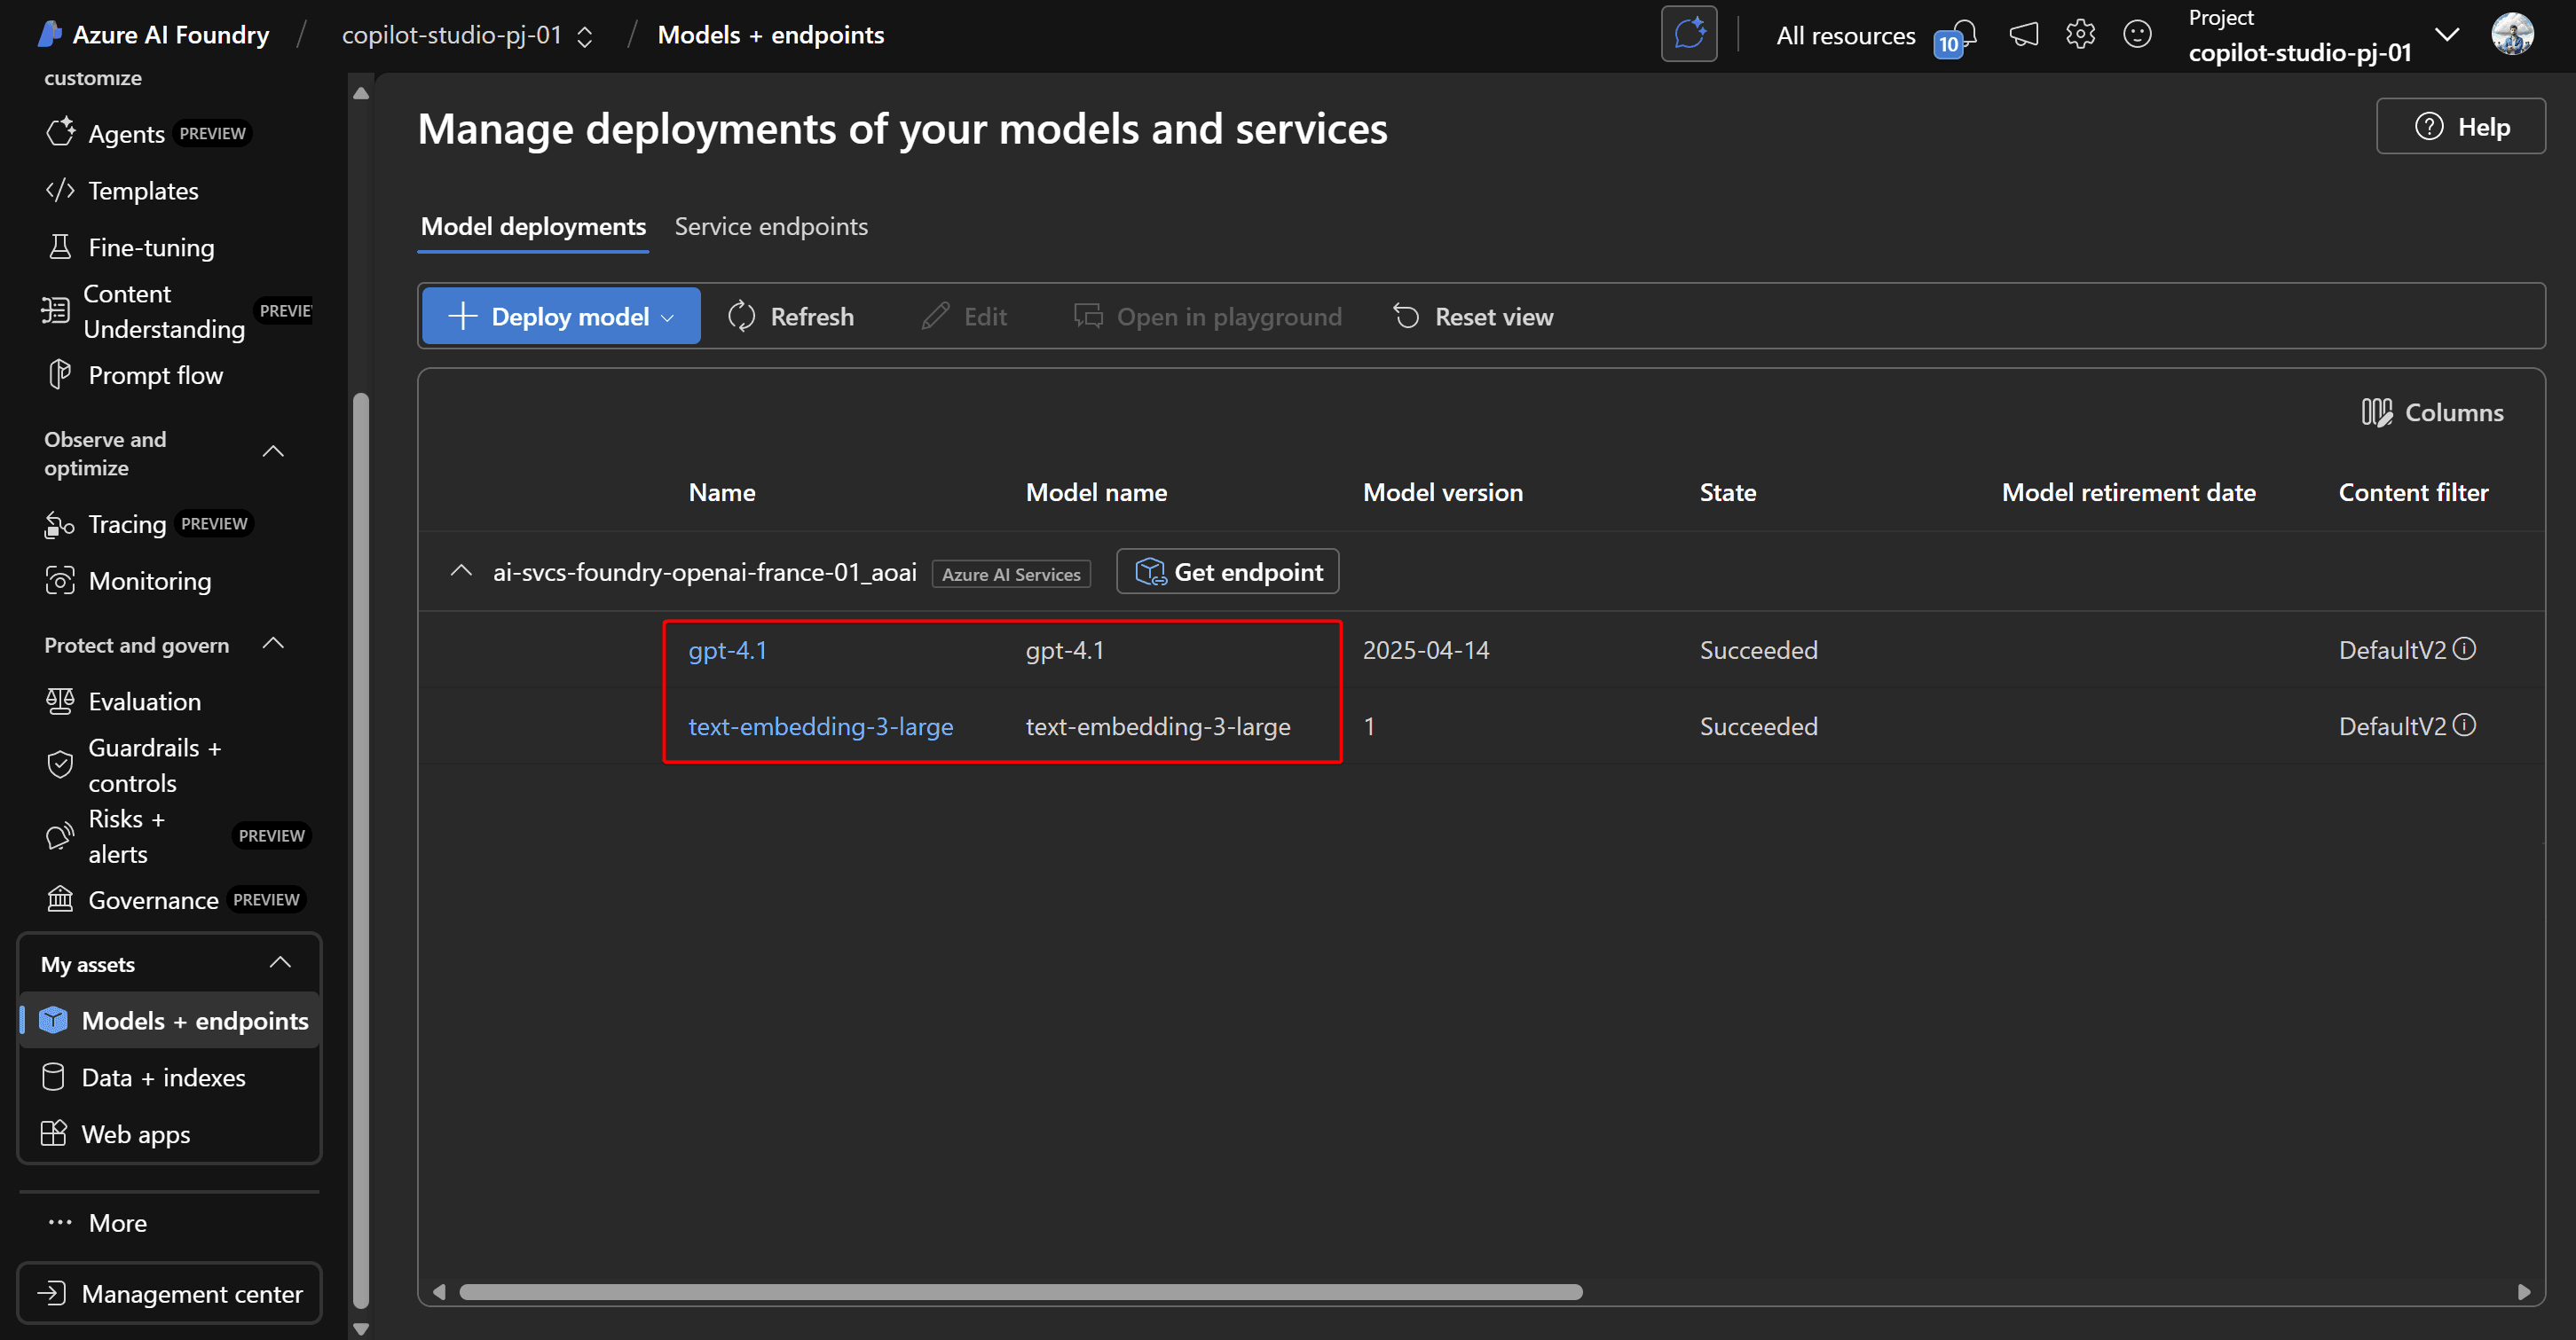Screen dimensions: 2576x1340
Task: Open the announcements megaphone icon
Action: click(2024, 35)
